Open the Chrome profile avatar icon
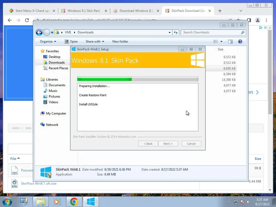The image size is (276, 207). 258,20
